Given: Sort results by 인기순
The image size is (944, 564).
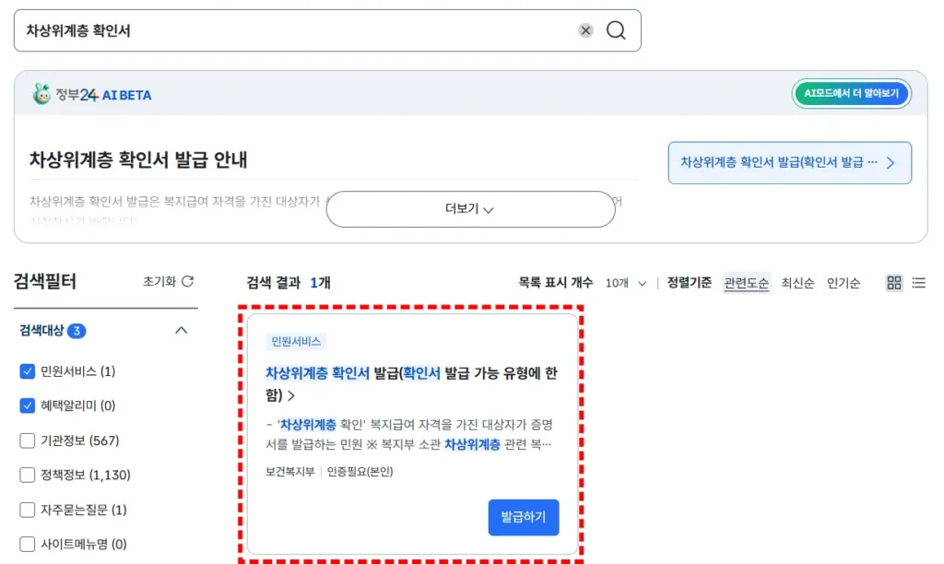Looking at the screenshot, I should coord(843,283).
